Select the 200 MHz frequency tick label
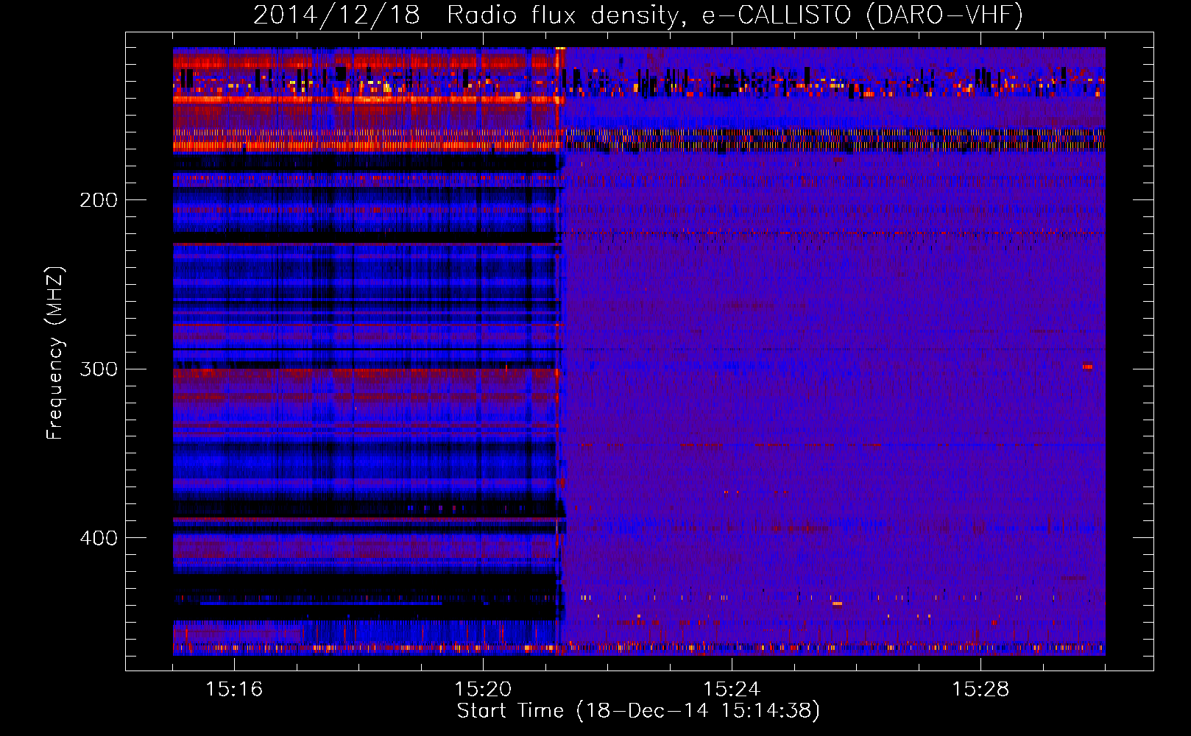 pos(99,200)
